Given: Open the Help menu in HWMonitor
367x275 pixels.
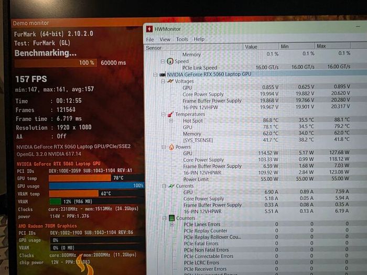Looking at the screenshot, I should coord(199,39).
